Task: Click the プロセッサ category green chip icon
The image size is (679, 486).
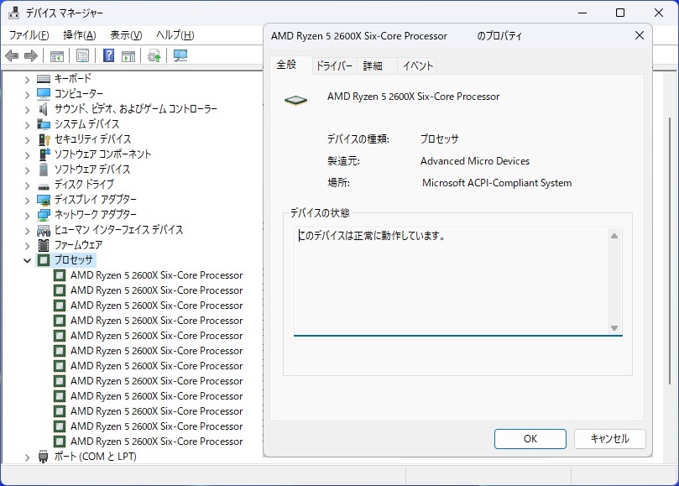Action: coord(44,260)
